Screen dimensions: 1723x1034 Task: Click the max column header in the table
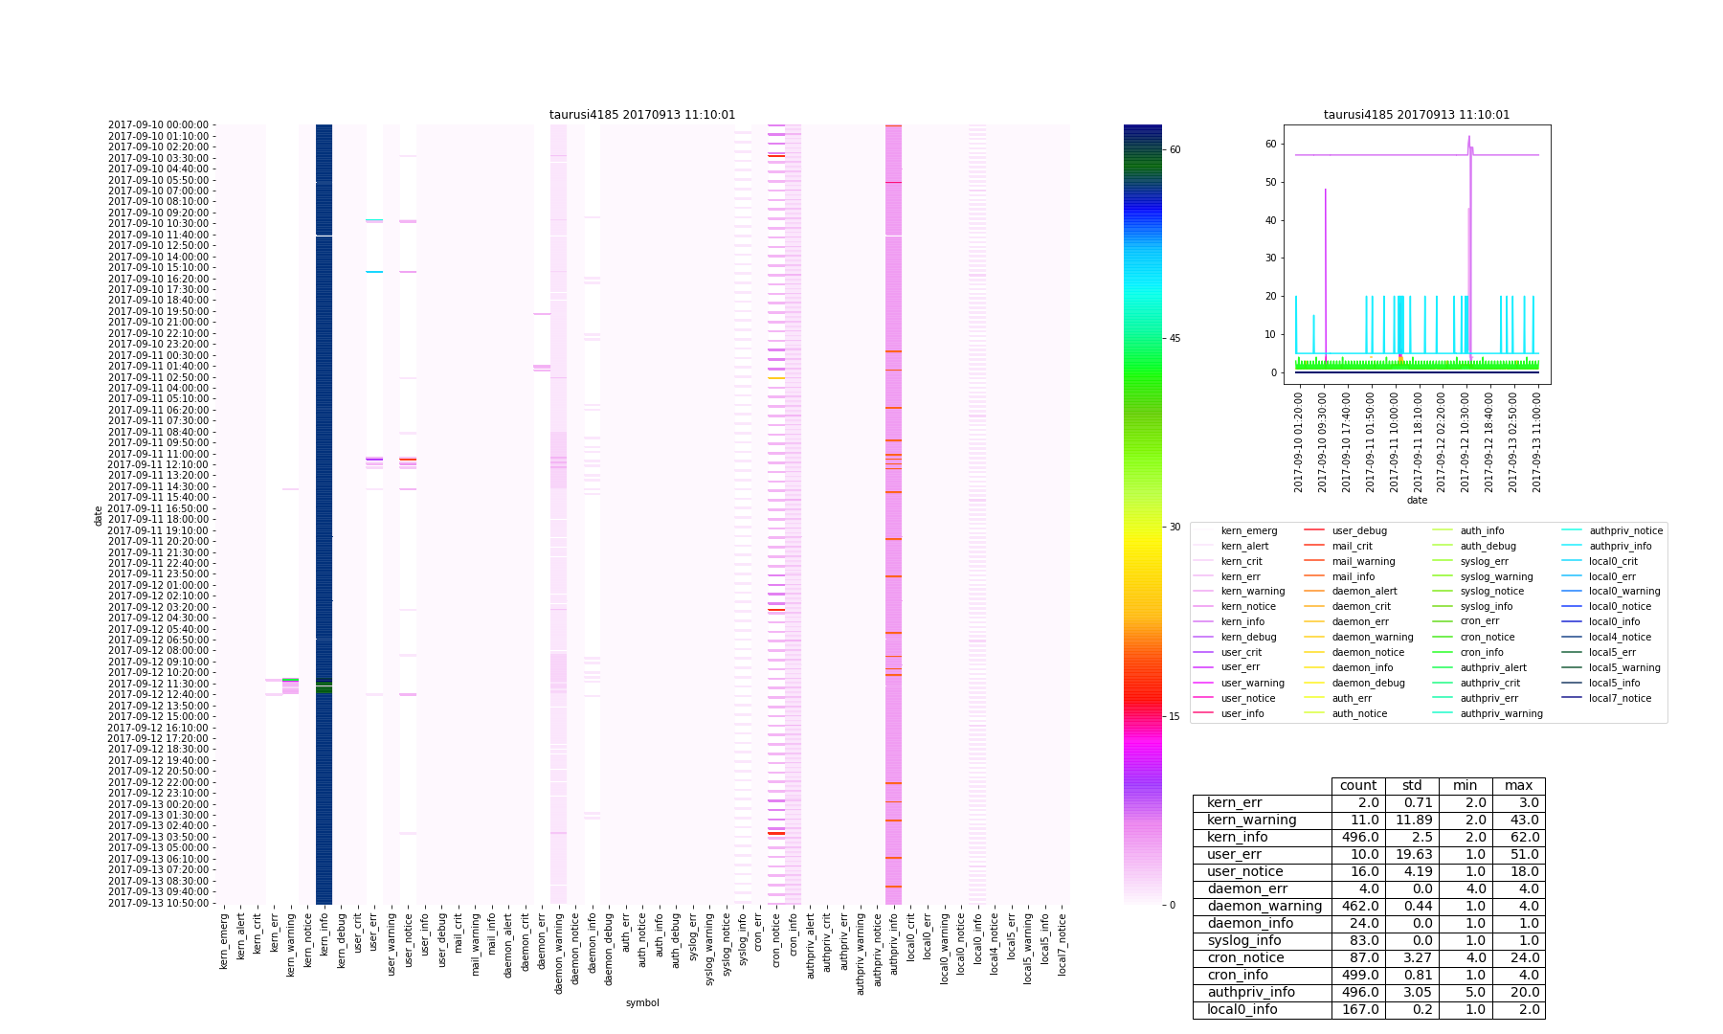[x=1518, y=786]
